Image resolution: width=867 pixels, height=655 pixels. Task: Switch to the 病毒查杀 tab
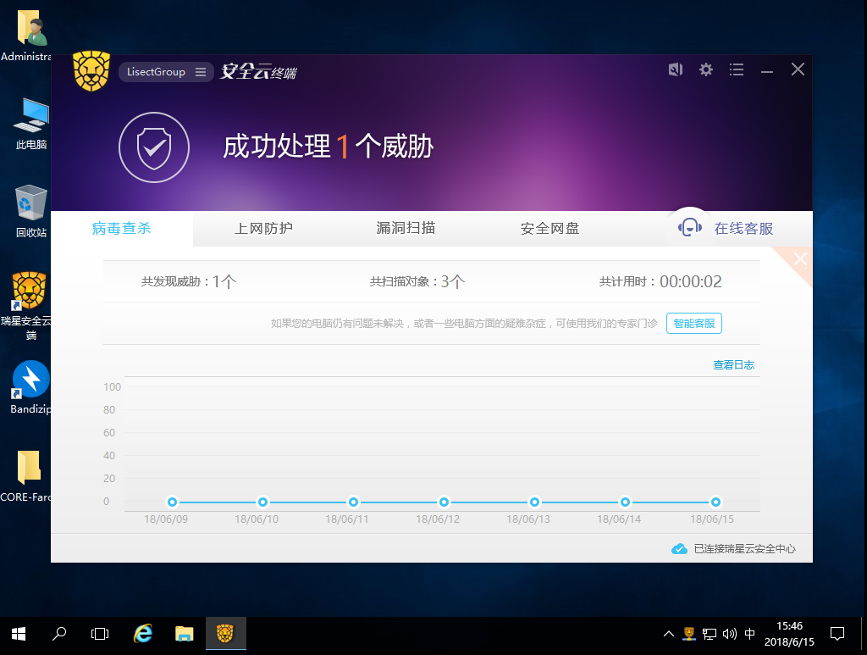122,229
